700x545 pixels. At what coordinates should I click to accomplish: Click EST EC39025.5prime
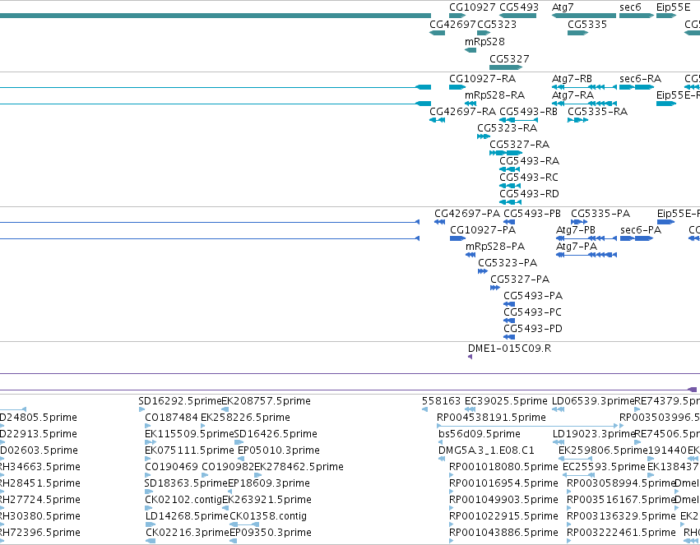[x=506, y=401]
